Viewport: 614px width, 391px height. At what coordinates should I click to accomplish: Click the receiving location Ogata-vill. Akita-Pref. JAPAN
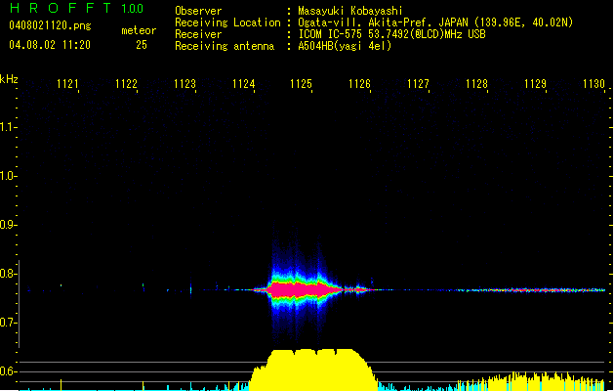(x=383, y=22)
